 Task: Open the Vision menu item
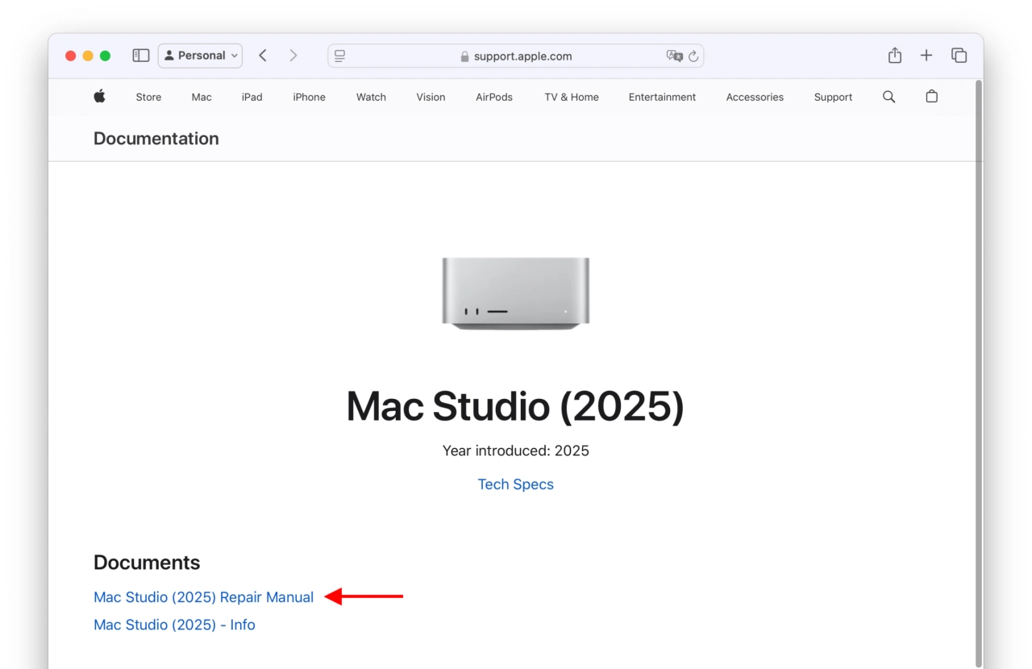pyautogui.click(x=431, y=97)
